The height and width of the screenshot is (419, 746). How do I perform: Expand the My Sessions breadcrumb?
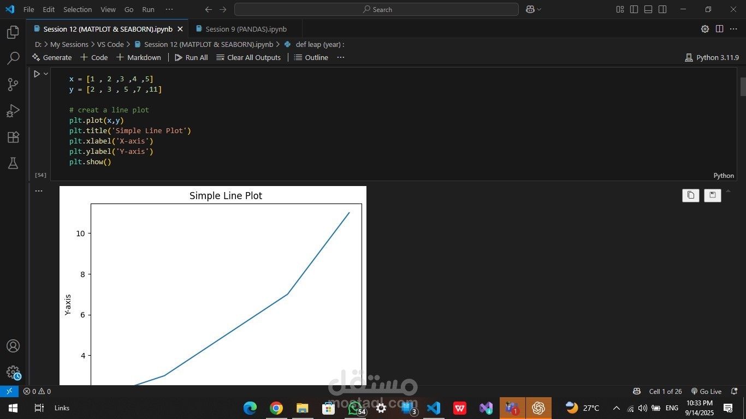69,44
